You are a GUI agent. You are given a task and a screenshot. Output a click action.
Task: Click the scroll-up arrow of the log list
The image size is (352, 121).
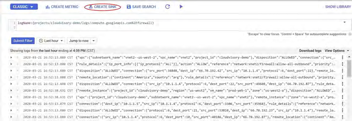(349, 57)
